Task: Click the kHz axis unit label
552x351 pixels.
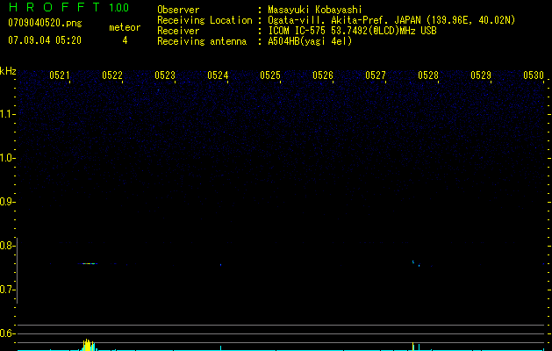Action: point(8,71)
